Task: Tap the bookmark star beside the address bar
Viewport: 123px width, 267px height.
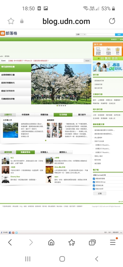Action: pyautogui.click(x=11, y=21)
